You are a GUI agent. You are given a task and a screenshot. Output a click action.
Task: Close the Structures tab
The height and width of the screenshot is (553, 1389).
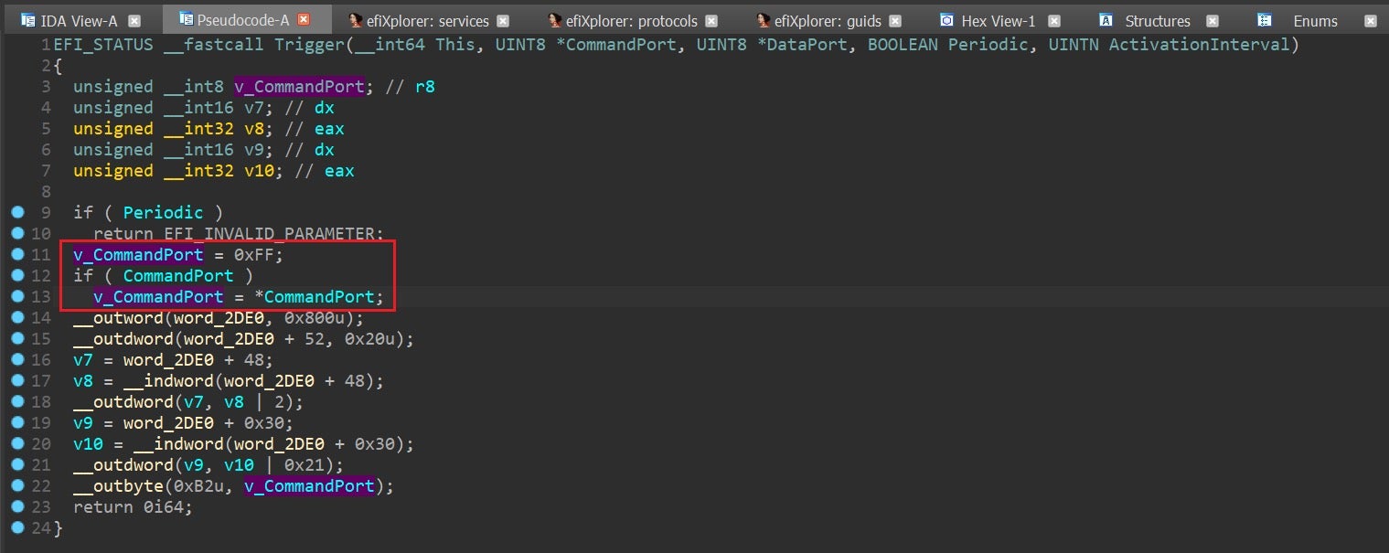[1213, 20]
